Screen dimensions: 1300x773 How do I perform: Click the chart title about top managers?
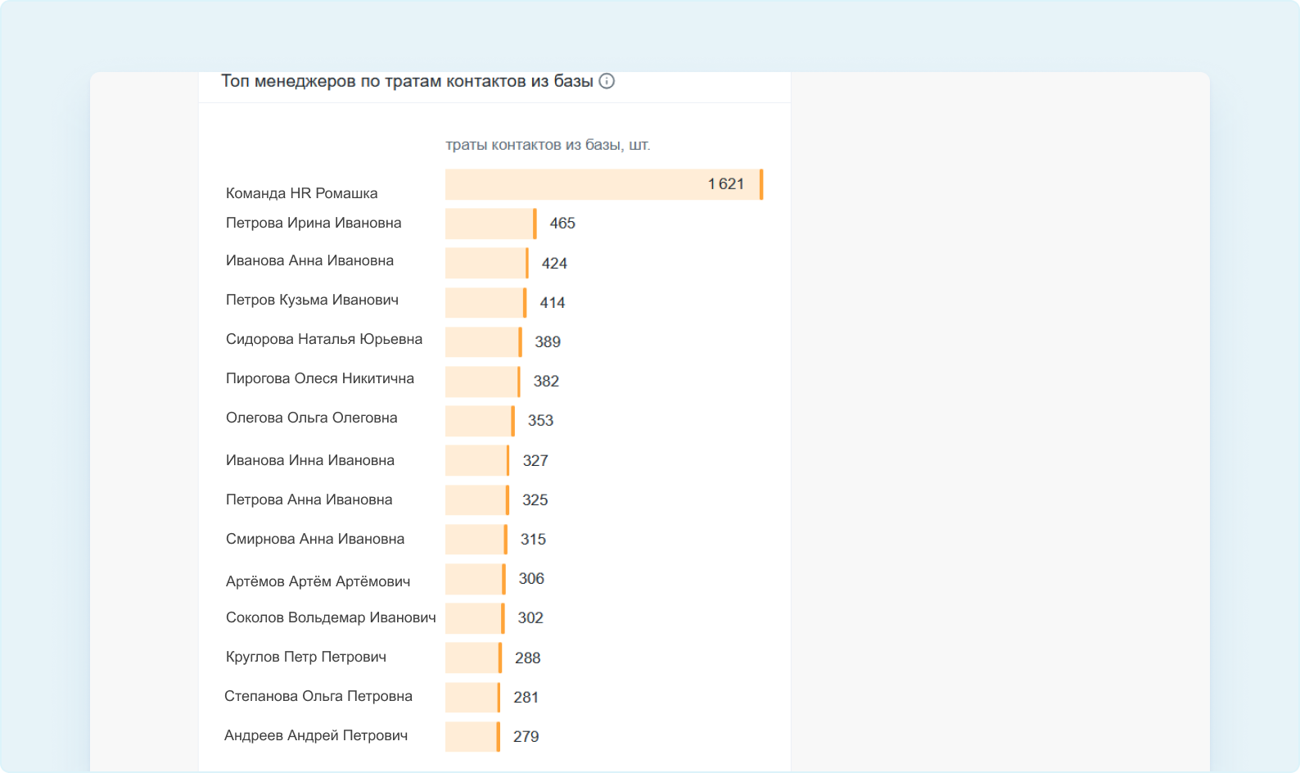pos(407,81)
